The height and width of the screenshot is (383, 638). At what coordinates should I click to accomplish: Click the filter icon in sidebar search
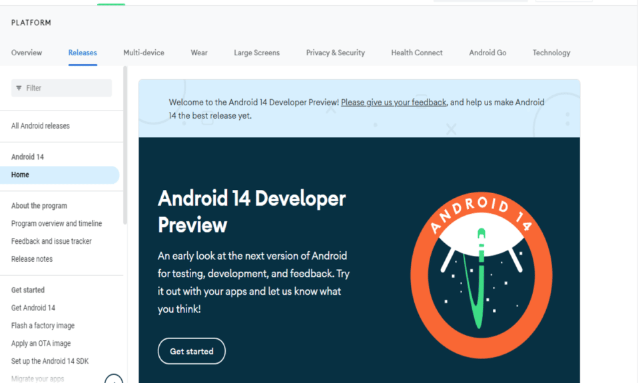[x=19, y=88]
